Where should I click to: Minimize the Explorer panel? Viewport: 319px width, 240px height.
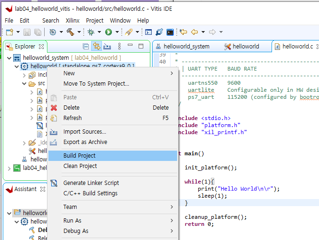pyautogui.click(x=130, y=45)
